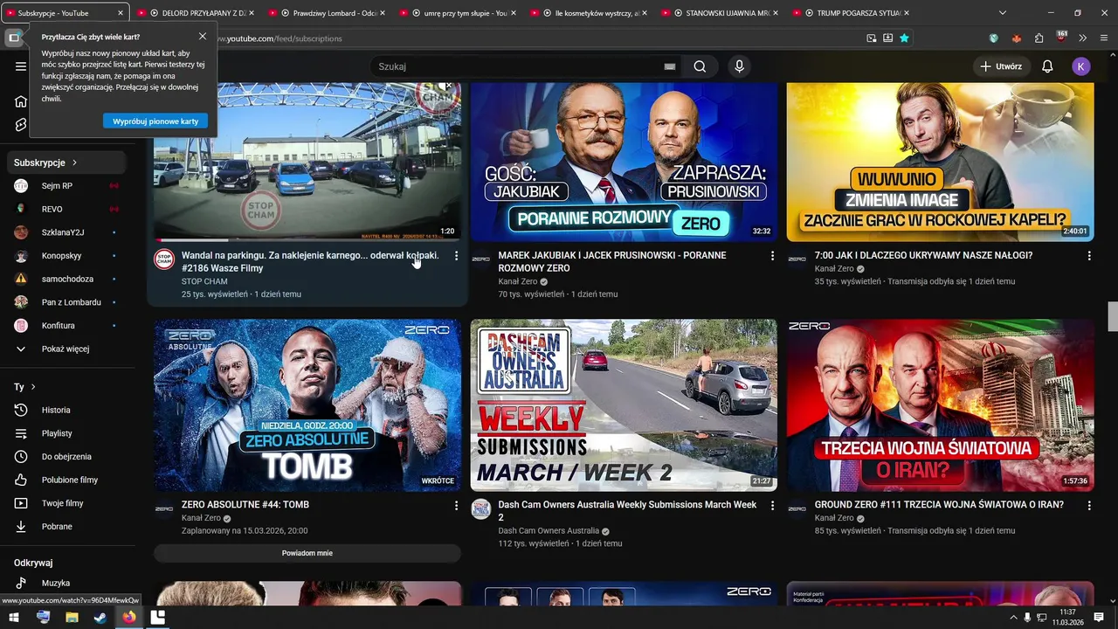Bookmark page using the blue star icon
Image resolution: width=1118 pixels, height=629 pixels.
coord(904,38)
